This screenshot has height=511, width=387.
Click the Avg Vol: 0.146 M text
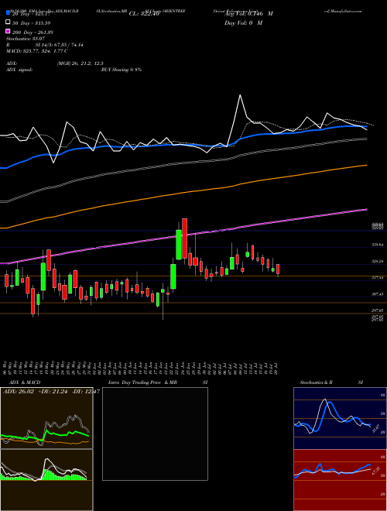(248, 14)
